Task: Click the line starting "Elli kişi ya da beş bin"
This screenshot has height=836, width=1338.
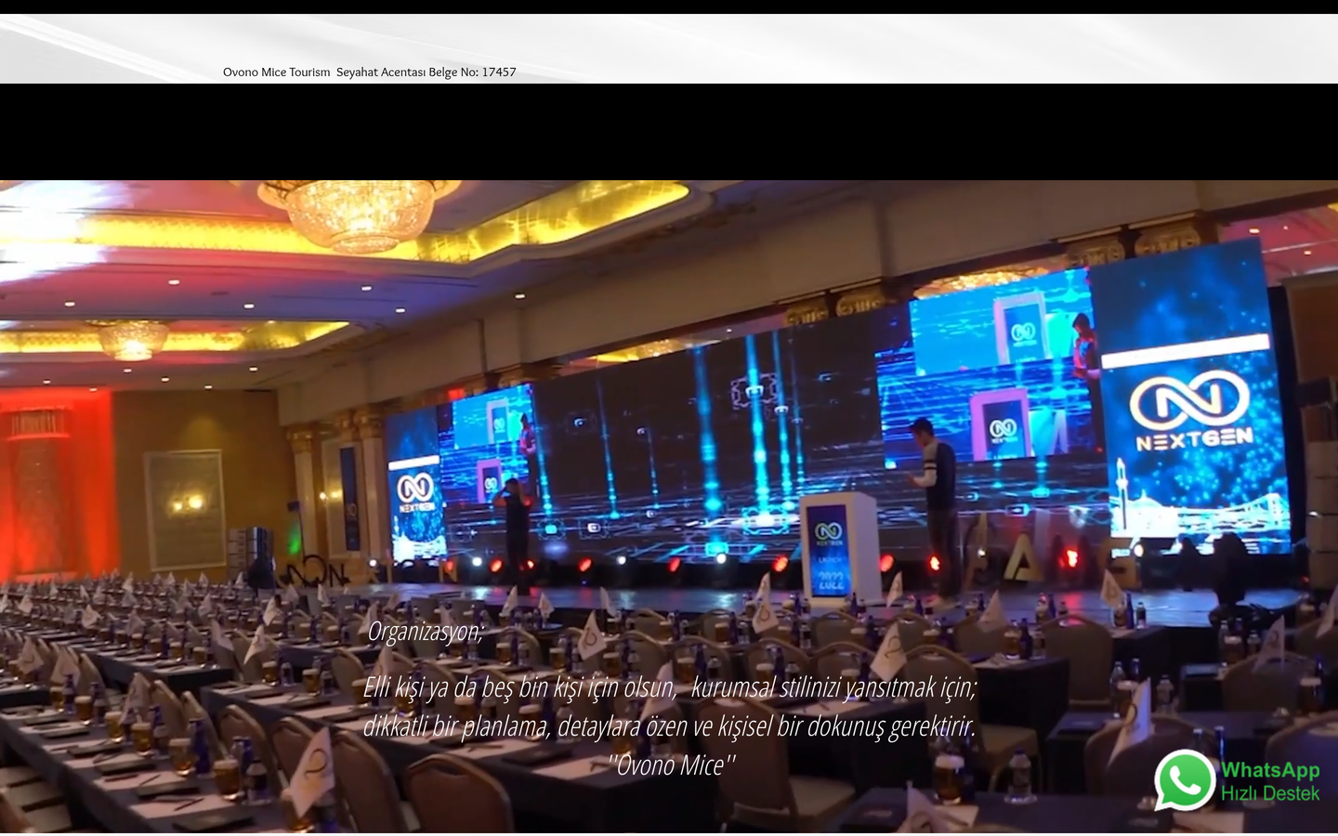Action: [x=670, y=687]
